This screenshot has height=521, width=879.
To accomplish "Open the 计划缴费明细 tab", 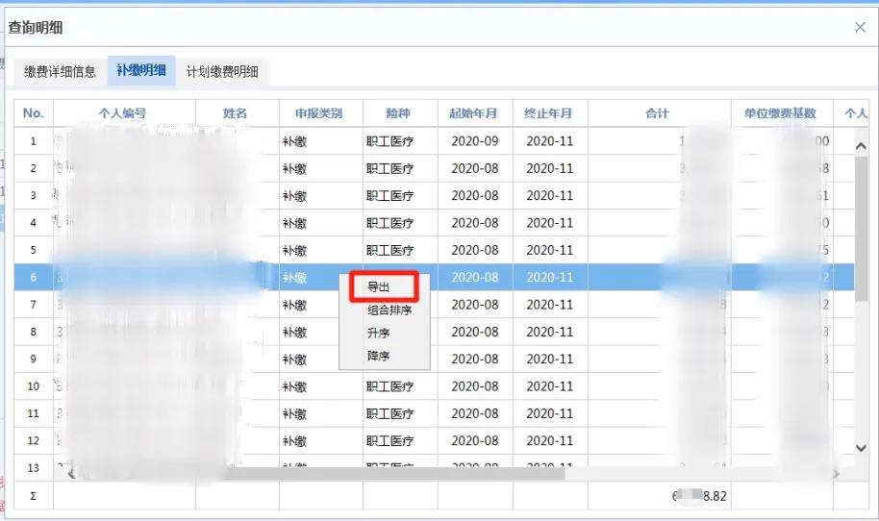I will pos(222,72).
